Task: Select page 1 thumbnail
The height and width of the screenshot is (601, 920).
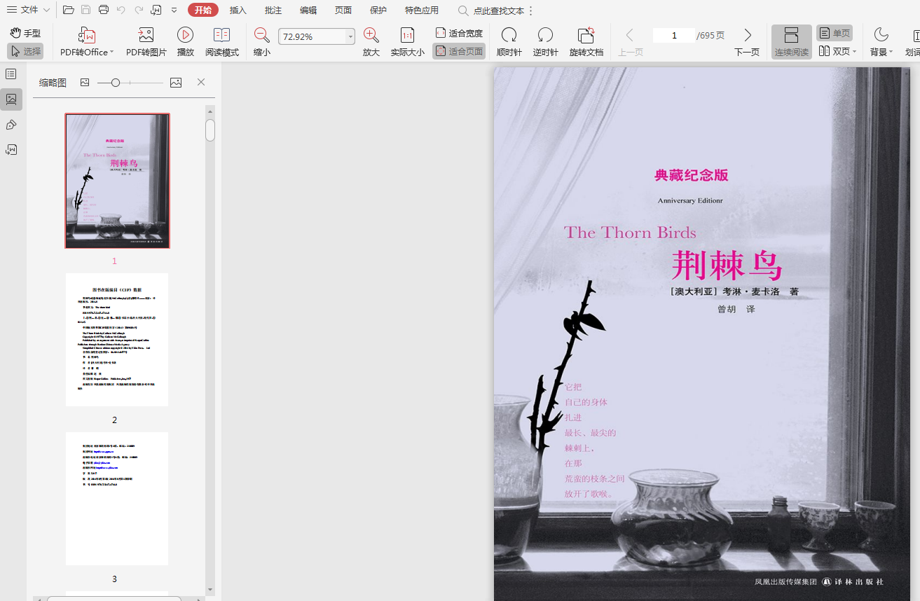Action: click(x=117, y=181)
